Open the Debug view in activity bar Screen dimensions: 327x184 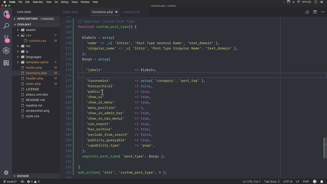coord(6,51)
